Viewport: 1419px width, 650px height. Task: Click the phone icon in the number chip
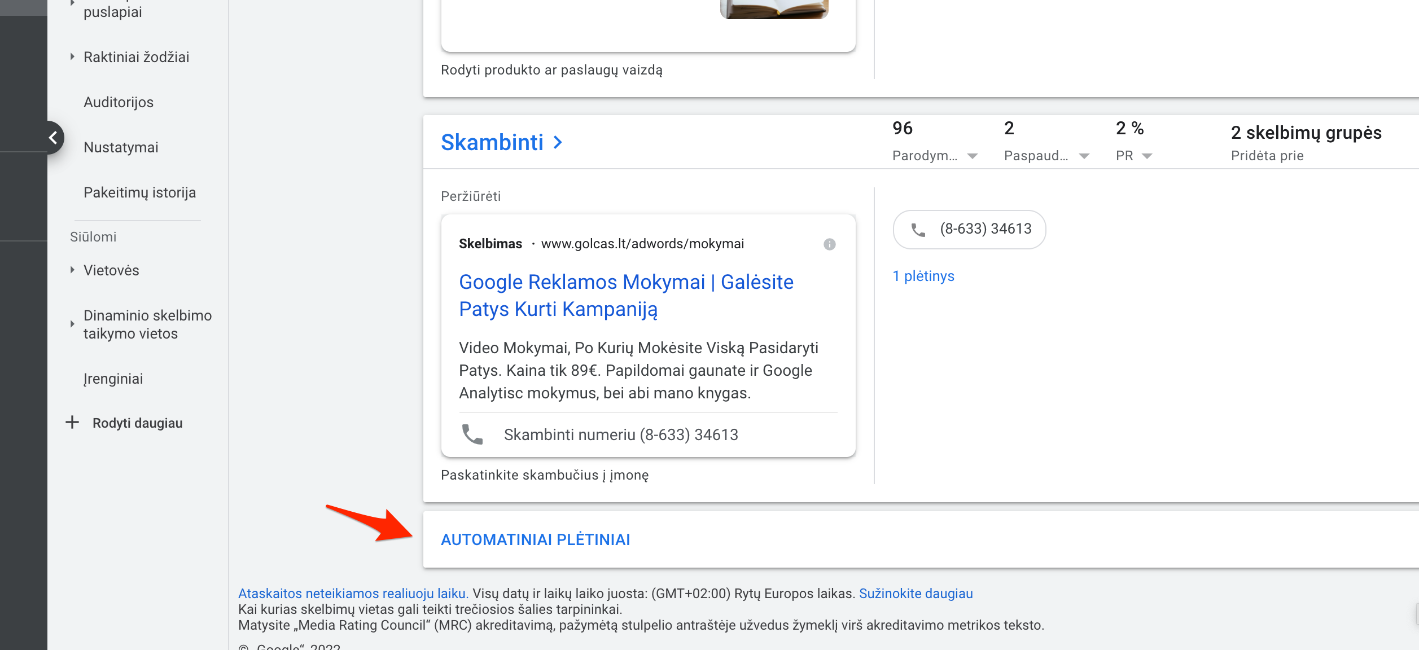click(x=918, y=230)
